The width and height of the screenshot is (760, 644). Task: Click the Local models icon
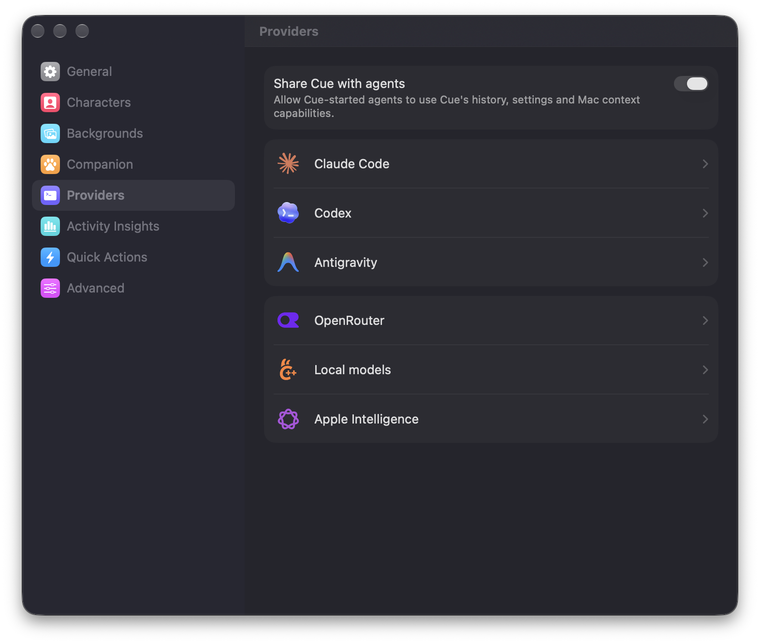288,369
